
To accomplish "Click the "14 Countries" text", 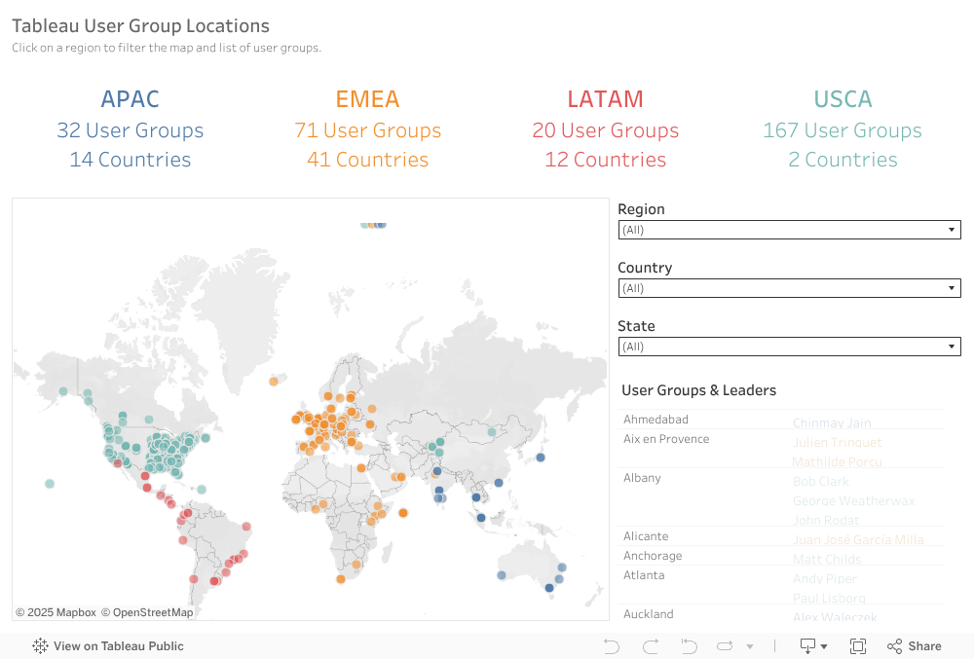I will pos(131,160).
